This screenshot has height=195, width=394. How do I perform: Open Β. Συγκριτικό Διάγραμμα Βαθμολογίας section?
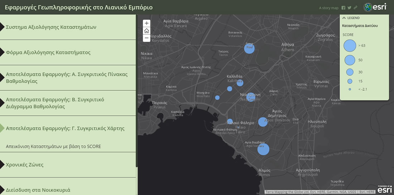click(55, 103)
